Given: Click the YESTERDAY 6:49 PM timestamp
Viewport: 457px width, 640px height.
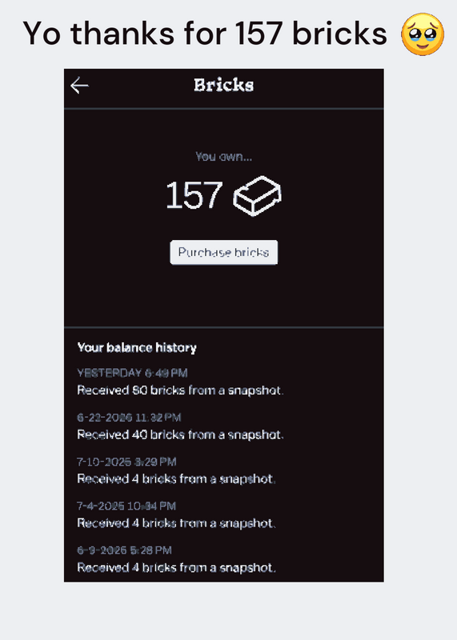Looking at the screenshot, I should coord(132,373).
